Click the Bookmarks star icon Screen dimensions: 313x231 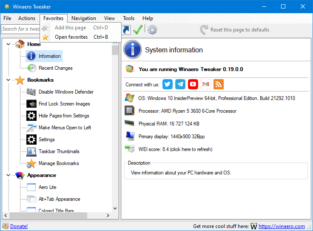pos(20,80)
